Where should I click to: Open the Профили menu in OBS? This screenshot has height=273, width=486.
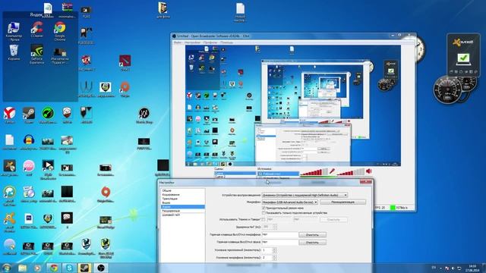click(x=210, y=42)
